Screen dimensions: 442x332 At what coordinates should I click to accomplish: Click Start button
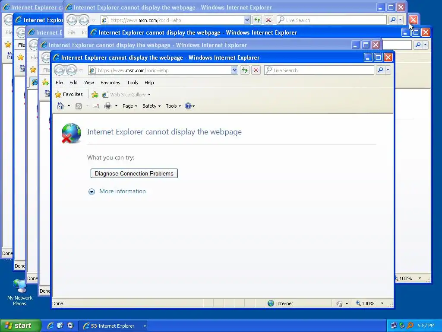click(x=20, y=326)
